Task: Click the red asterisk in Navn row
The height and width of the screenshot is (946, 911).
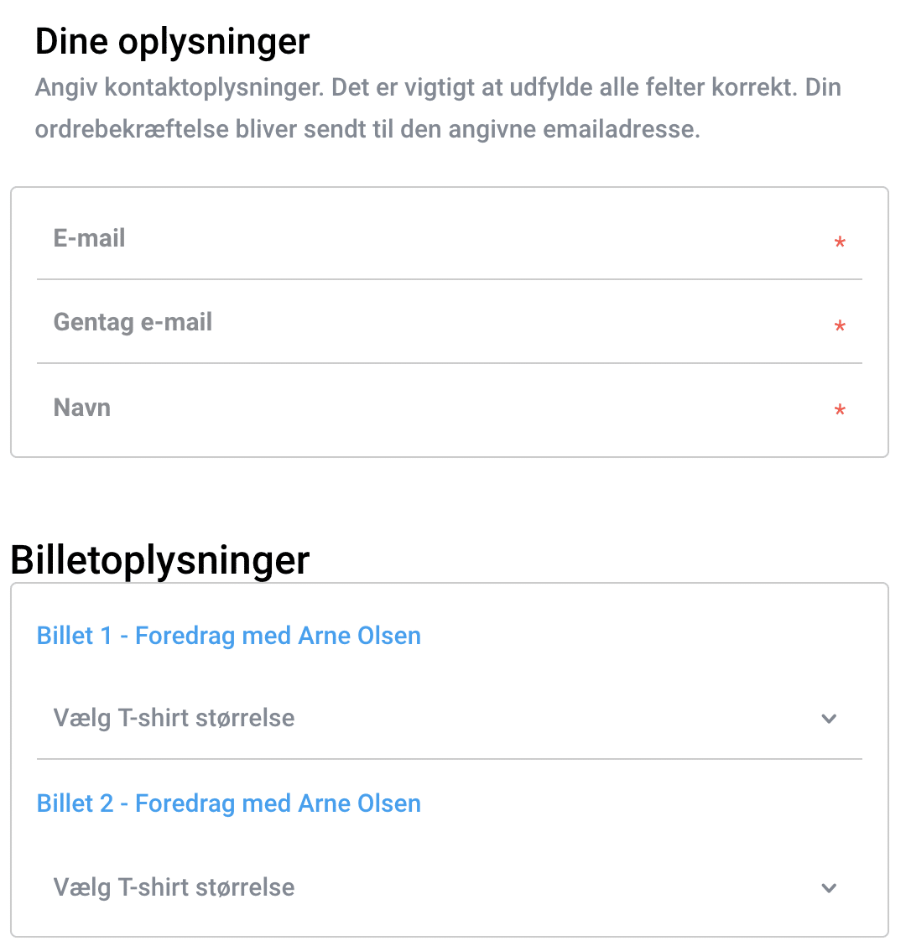Action: [839, 410]
